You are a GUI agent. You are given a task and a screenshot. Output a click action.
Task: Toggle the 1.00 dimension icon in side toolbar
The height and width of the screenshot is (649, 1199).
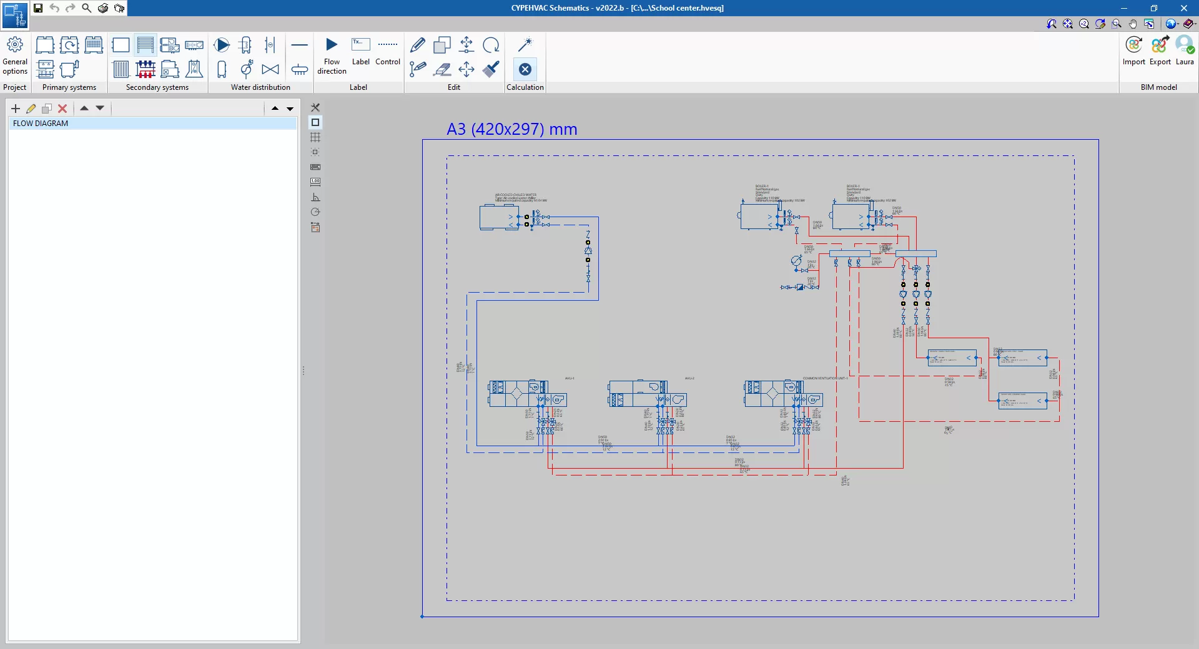315,182
